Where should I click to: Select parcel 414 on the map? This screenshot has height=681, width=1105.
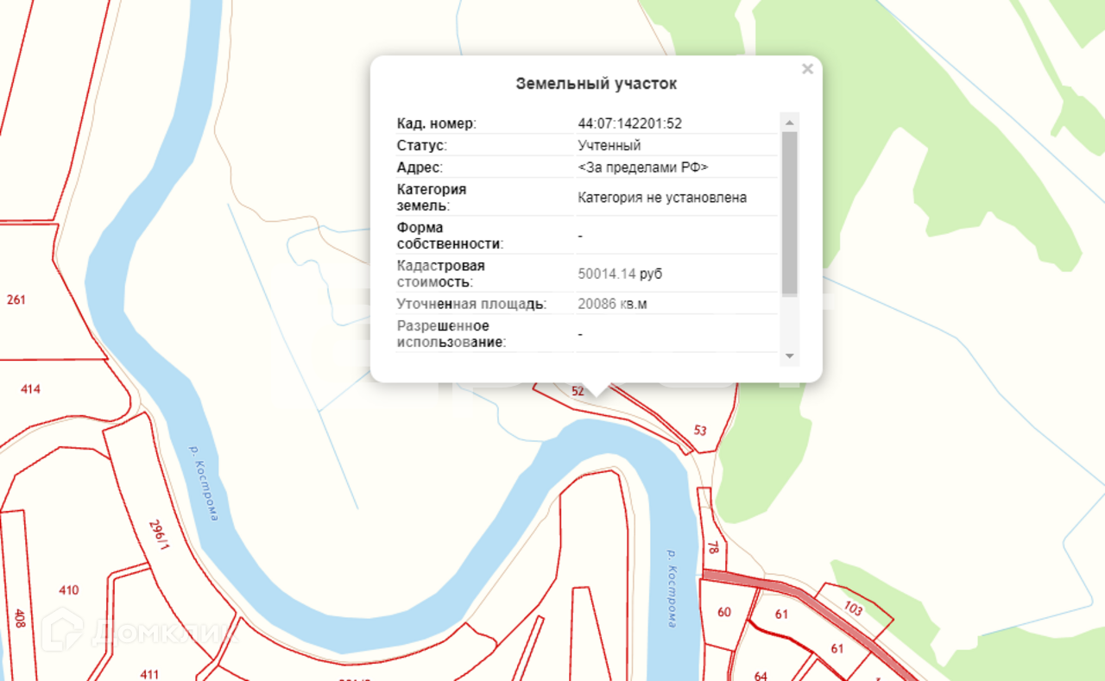(30, 389)
